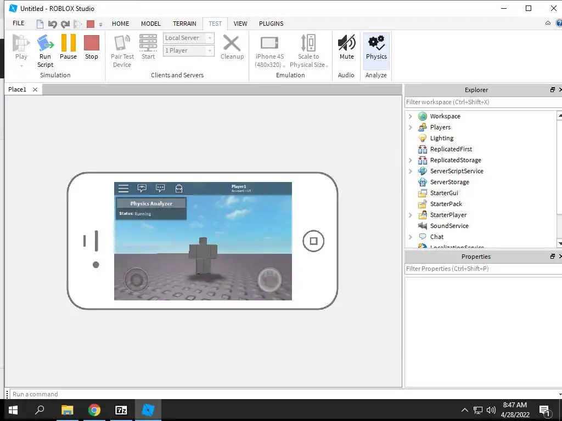
Task: Tap the jump button on the game screen
Action: (269, 280)
